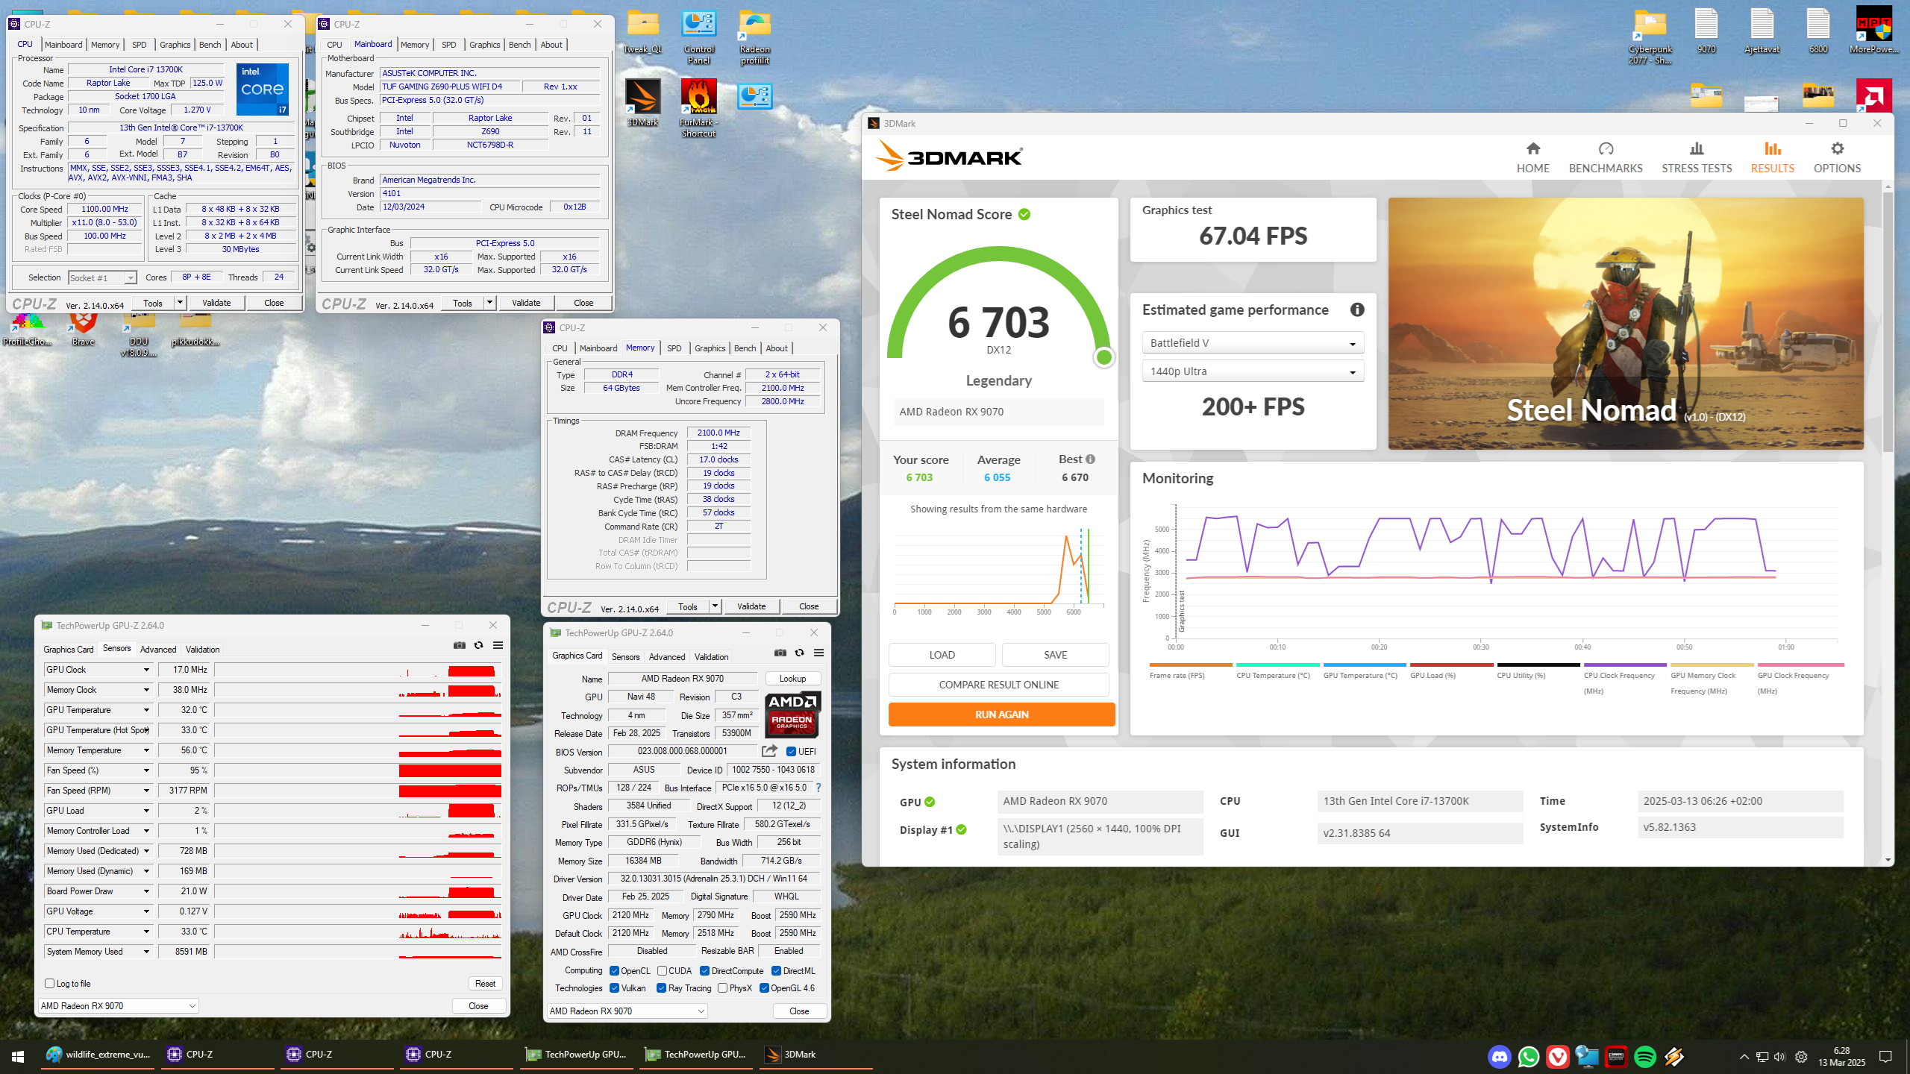Open WhatsApp from the taskbar tray
Viewport: 1910px width, 1074px height.
(1529, 1056)
